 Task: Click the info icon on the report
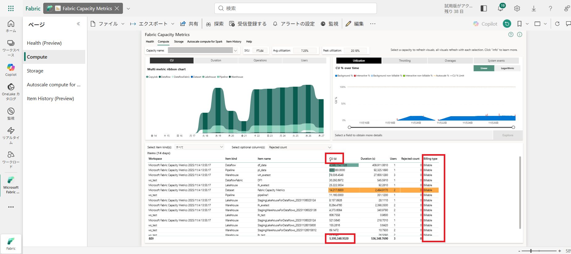pyautogui.click(x=519, y=35)
